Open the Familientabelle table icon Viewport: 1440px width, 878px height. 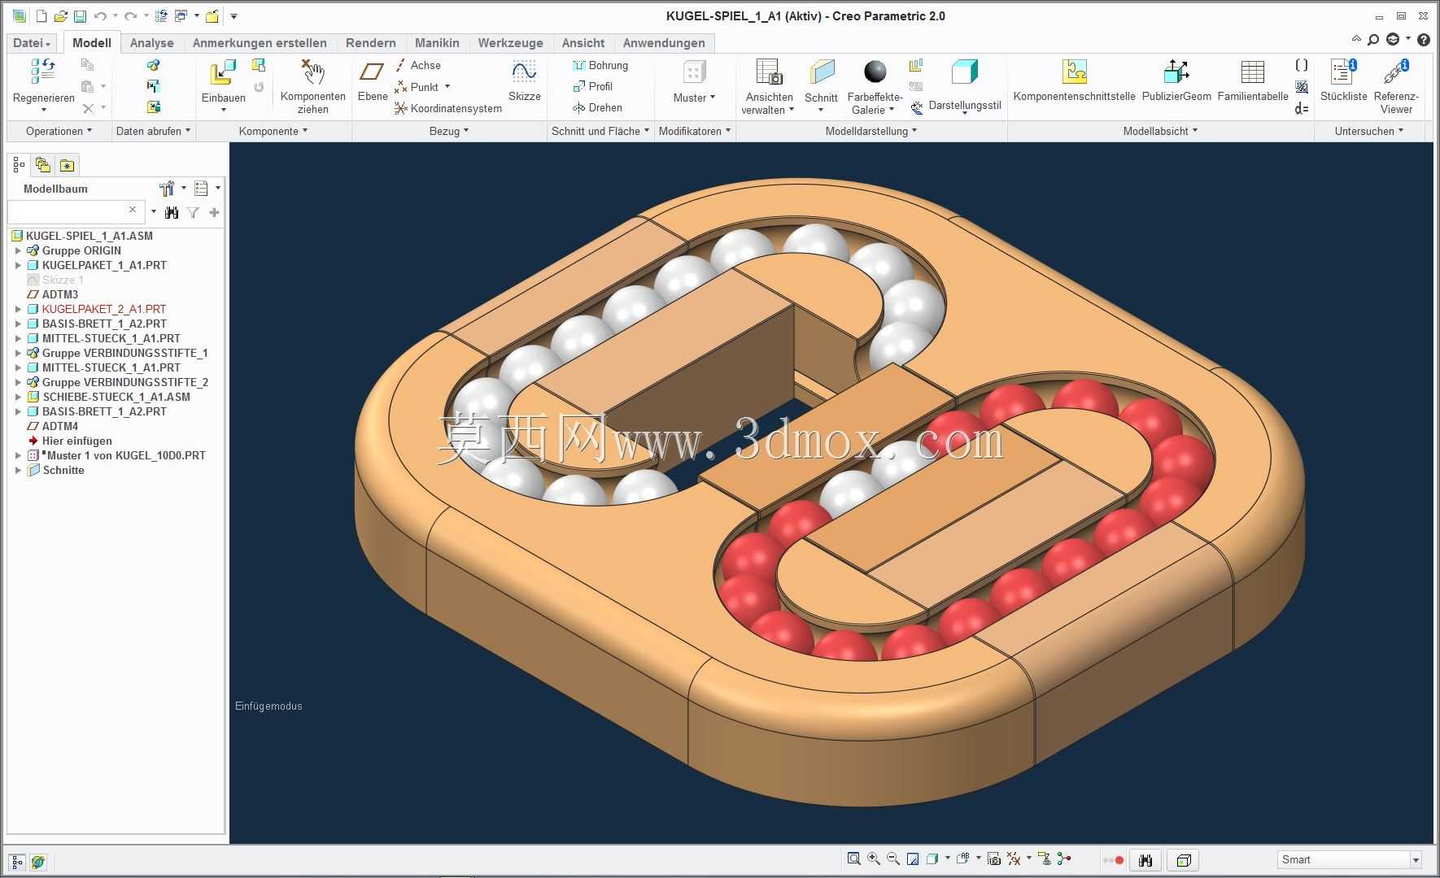coord(1252,72)
